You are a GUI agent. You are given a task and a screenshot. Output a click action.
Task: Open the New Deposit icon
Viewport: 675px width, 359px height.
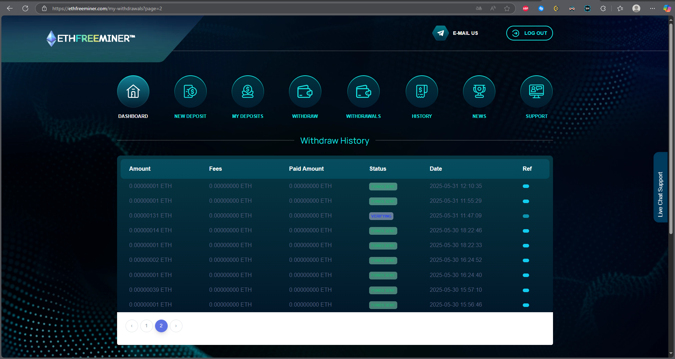(x=191, y=92)
